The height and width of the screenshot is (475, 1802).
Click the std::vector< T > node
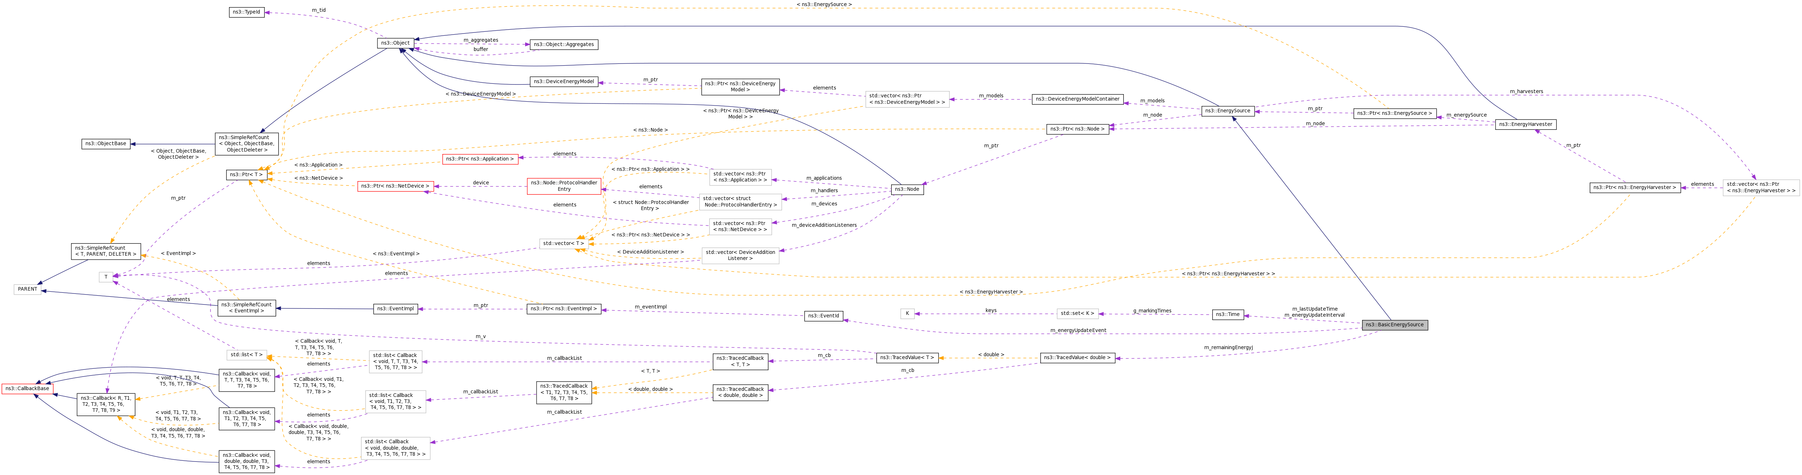(563, 244)
